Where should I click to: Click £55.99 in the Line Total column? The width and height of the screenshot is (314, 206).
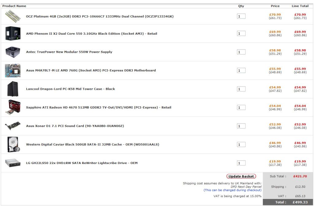coord(300,69)
